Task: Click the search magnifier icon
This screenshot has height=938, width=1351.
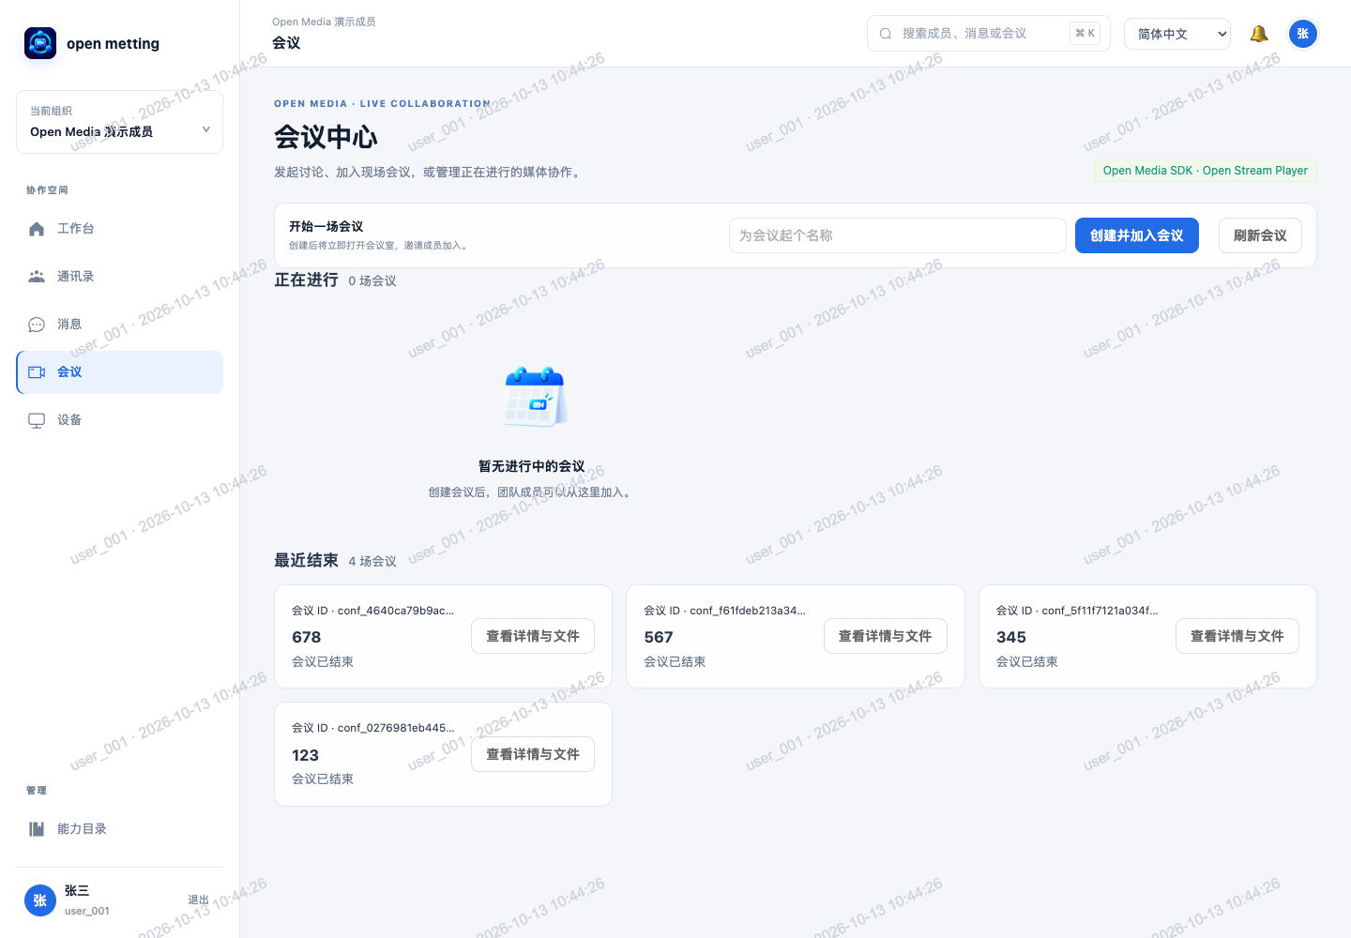Action: [885, 34]
